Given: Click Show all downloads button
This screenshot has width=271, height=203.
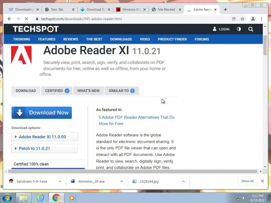Looking at the screenshot, I should (247, 181).
